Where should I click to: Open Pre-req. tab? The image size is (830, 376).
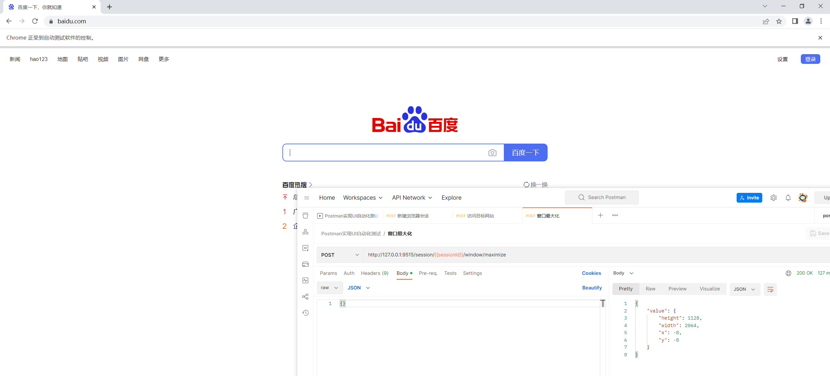[428, 273]
